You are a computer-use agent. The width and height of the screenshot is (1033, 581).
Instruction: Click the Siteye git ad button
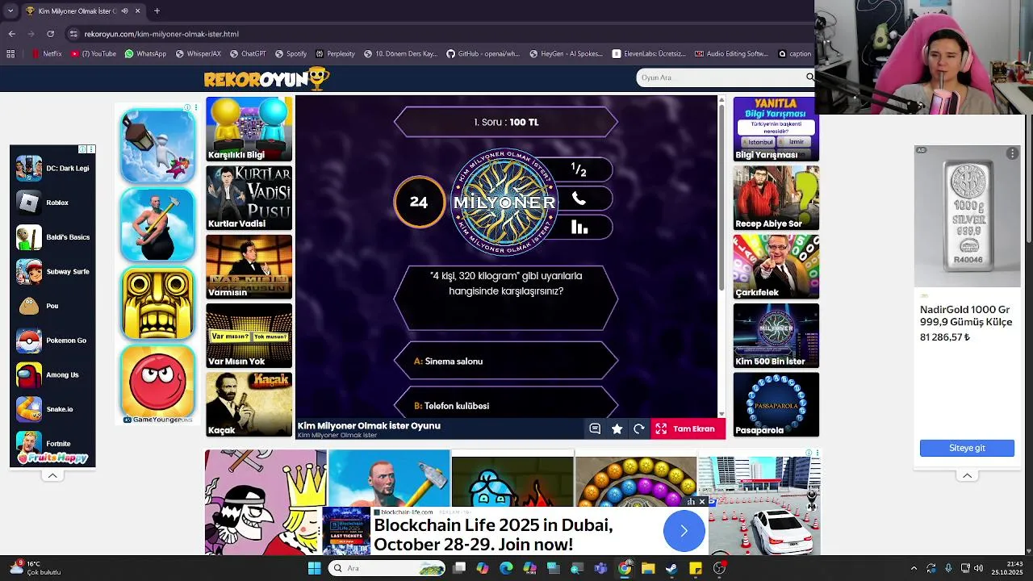967,448
